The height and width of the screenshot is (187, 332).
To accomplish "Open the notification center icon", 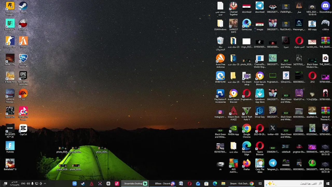I will [5, 184].
